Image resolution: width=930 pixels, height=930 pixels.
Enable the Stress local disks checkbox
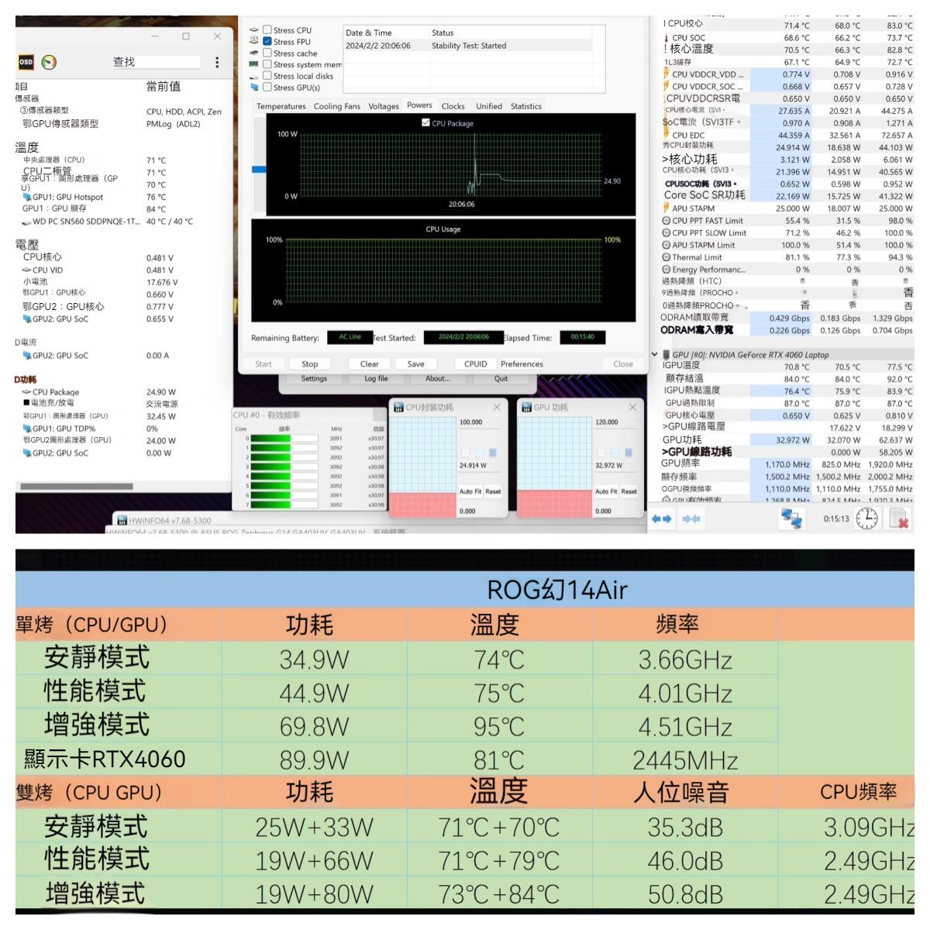[267, 76]
